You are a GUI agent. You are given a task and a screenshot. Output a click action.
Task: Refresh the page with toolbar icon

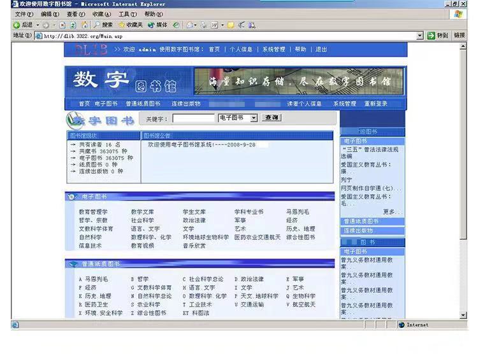(x=73, y=25)
